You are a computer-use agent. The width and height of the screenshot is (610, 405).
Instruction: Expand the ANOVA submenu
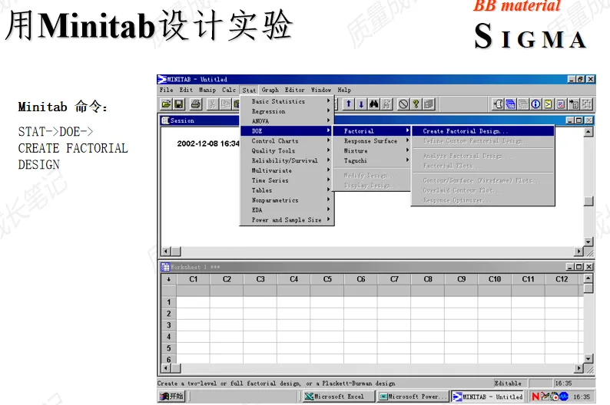[287, 121]
